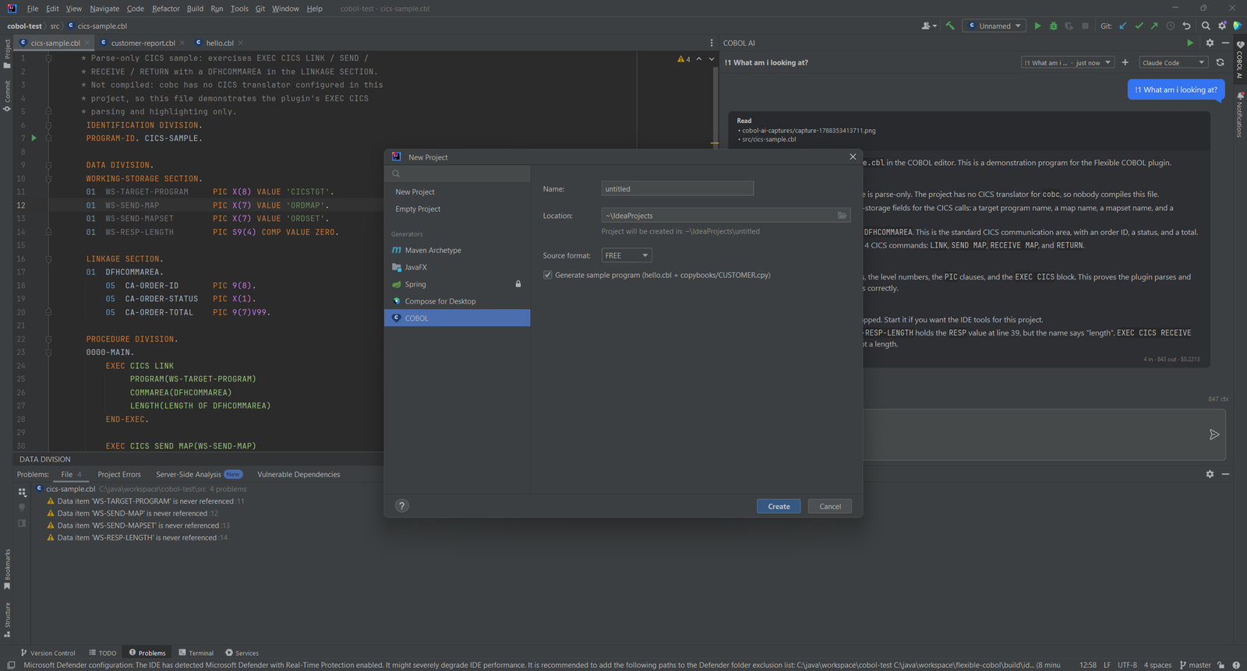The height and width of the screenshot is (671, 1247).
Task: Rollback changes with the undo icon
Action: 1186,26
